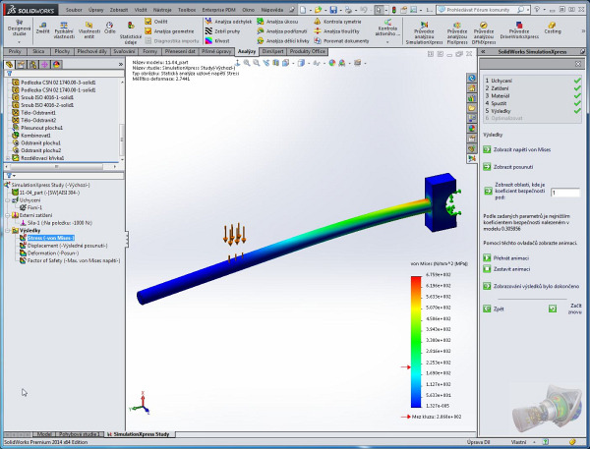Switch to DisplayManager appearance tab
The width and height of the screenshot is (590, 449).
[x=56, y=65]
